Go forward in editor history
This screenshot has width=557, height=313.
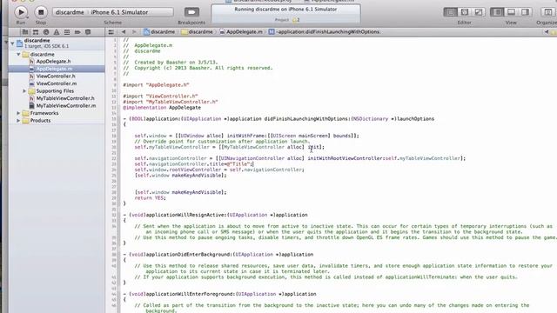134,32
